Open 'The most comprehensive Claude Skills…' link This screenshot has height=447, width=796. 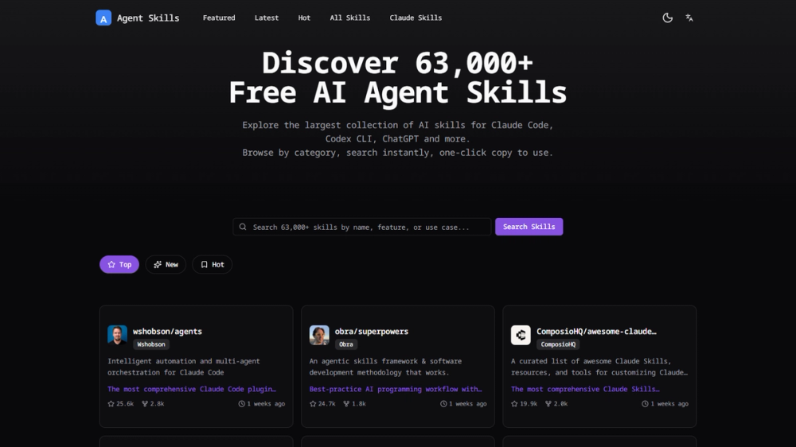coord(585,389)
